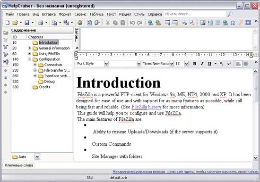Image resolution: width=260 pixels, height=182 pixels.
Task: Click the insert image icon in toolbar
Action: coord(203,23)
